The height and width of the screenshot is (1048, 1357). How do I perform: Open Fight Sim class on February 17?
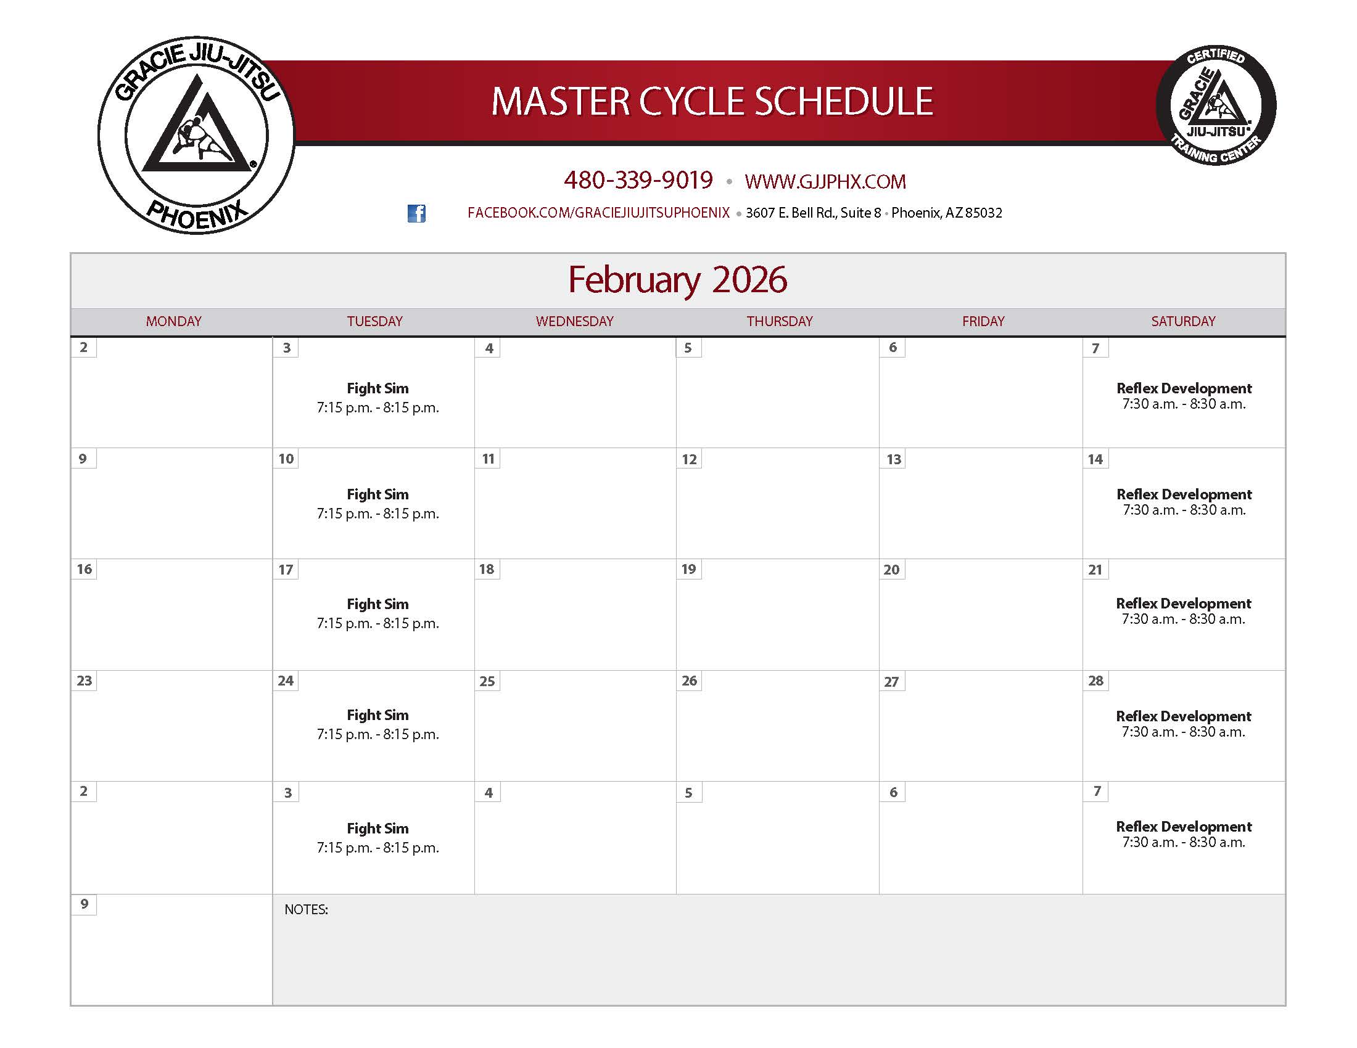click(377, 613)
